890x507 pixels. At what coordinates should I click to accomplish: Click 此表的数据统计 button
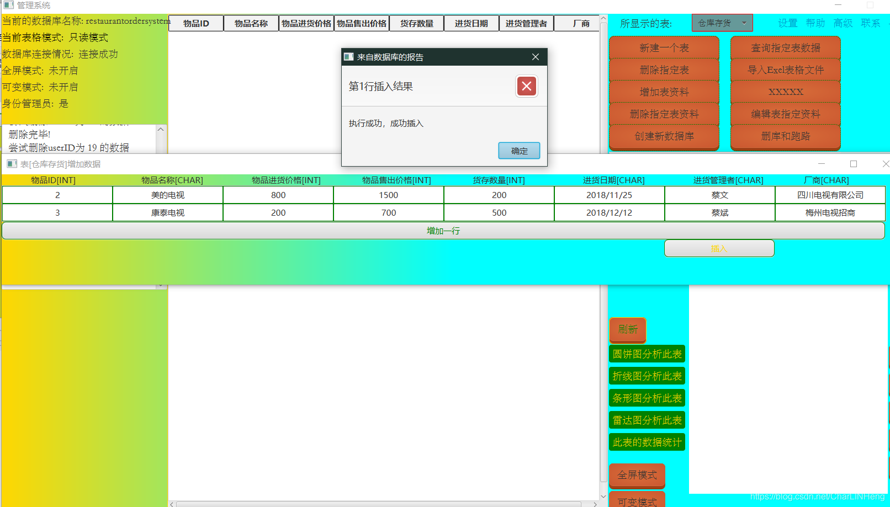tap(647, 442)
